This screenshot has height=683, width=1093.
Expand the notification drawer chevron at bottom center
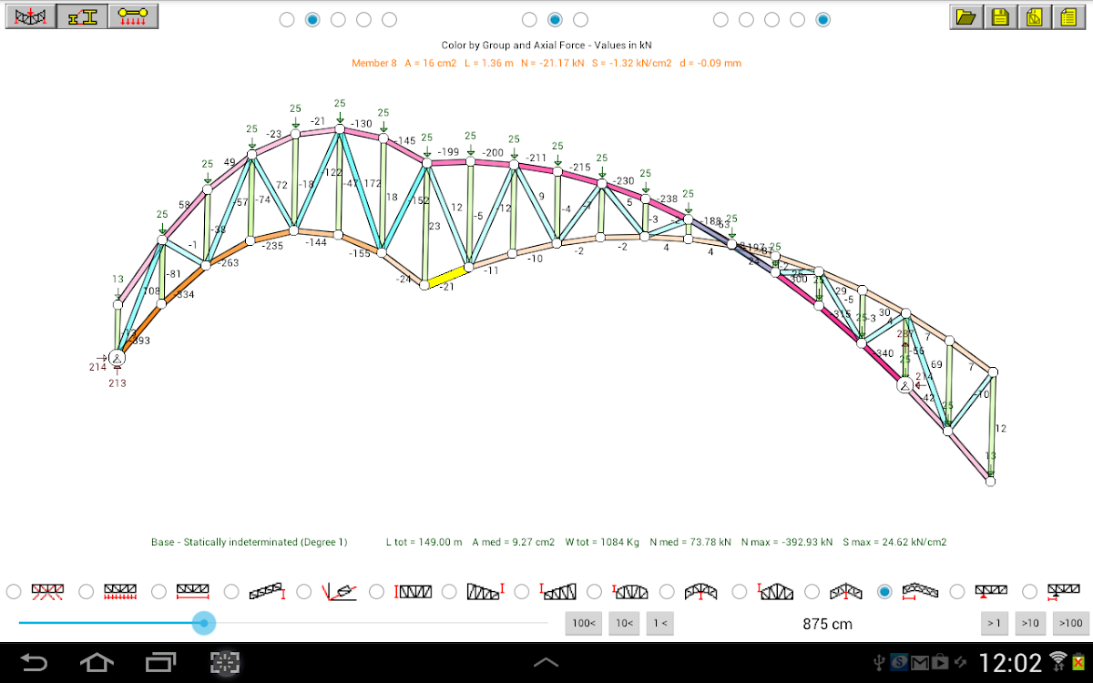pos(546,662)
